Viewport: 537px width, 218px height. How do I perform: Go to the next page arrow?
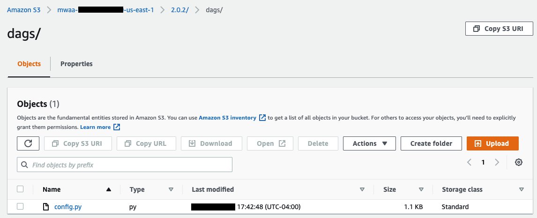tap(497, 162)
